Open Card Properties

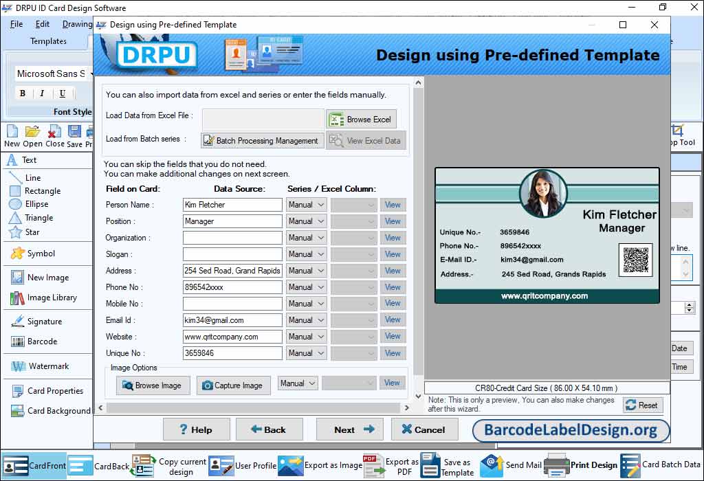tap(47, 391)
